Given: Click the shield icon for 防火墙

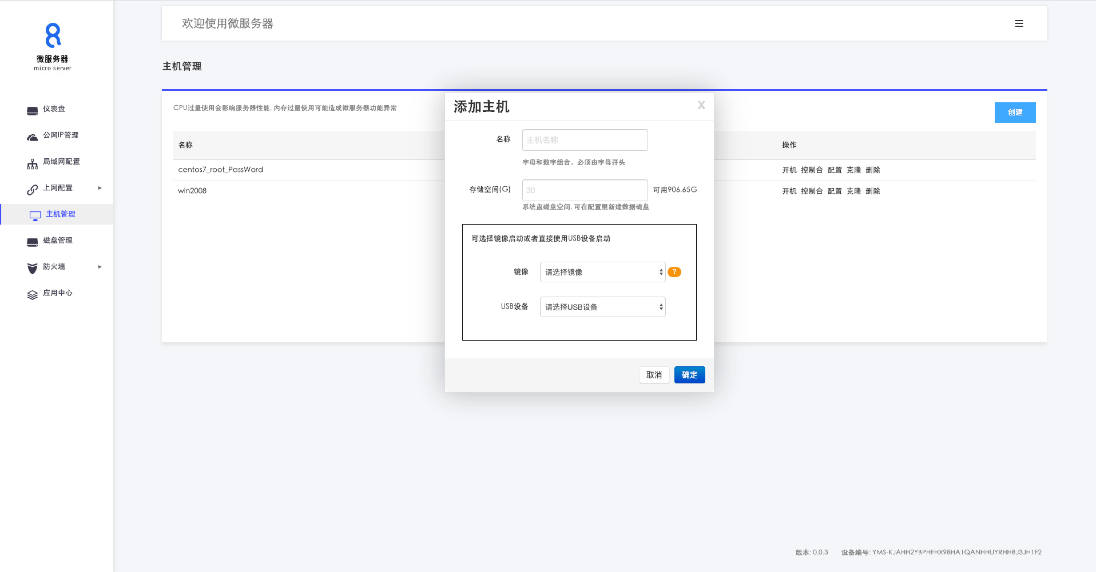Looking at the screenshot, I should click(x=32, y=268).
